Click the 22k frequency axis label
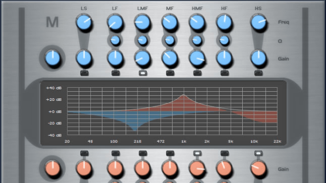The width and height of the screenshot is (326, 183). coord(277,141)
